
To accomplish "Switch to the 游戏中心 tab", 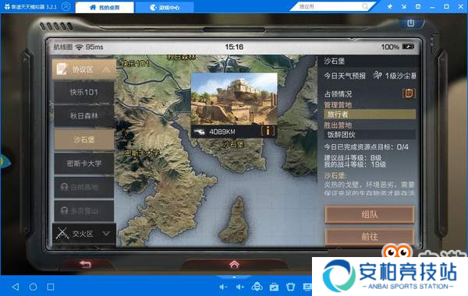I will [x=165, y=7].
